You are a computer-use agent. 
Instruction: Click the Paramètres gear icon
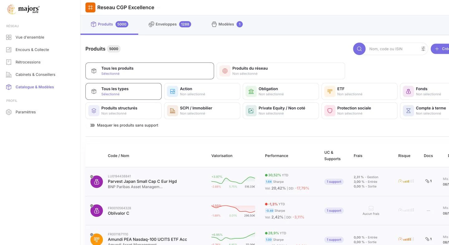click(9, 112)
